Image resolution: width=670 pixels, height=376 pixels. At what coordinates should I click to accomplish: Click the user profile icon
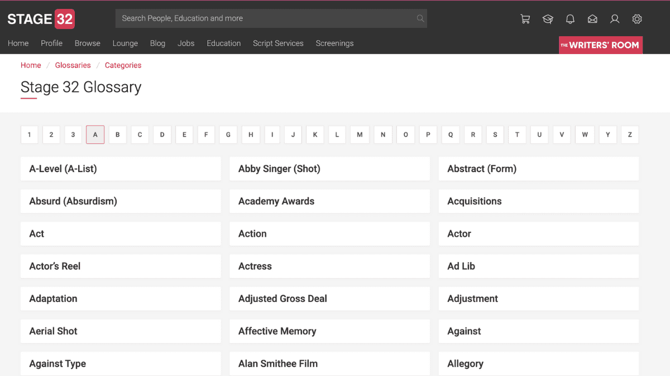click(x=615, y=19)
